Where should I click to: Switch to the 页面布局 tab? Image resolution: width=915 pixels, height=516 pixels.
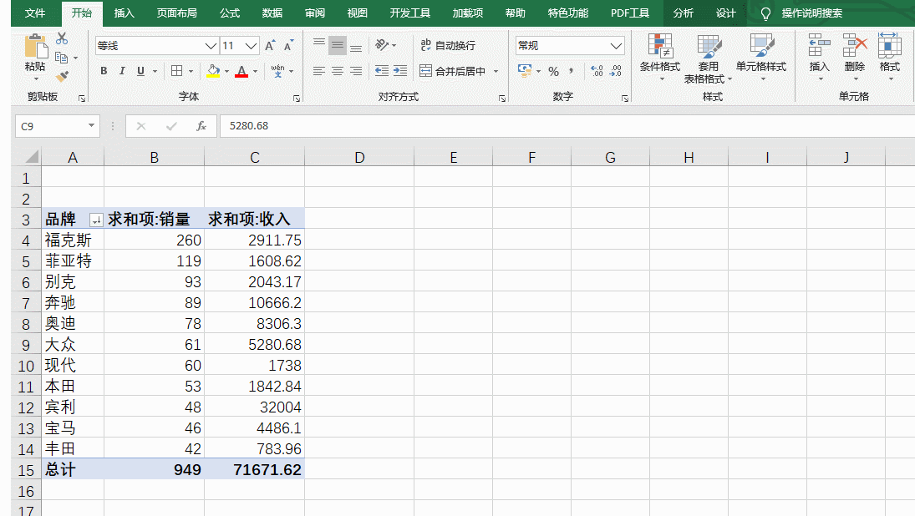click(177, 13)
